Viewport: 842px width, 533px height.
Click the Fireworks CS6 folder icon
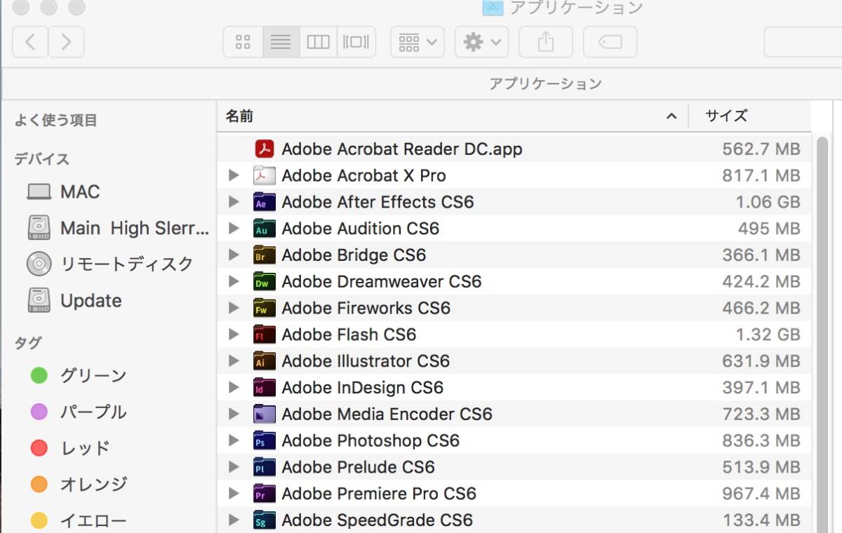(264, 308)
